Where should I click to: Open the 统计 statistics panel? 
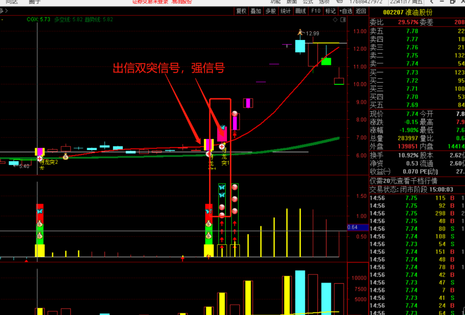tap(285, 11)
